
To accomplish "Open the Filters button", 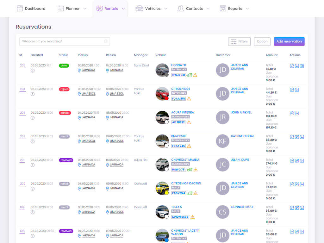I will [239, 41].
